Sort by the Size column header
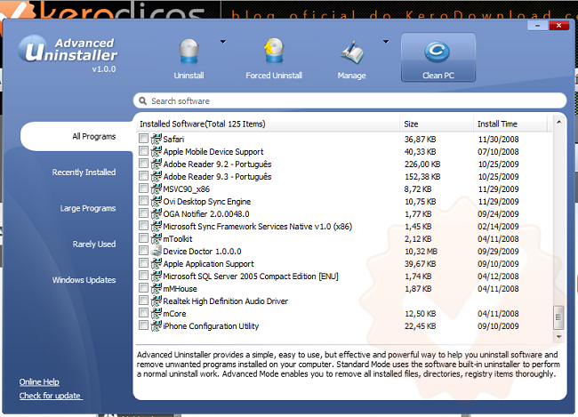This screenshot has height=417, width=578. tap(436, 124)
